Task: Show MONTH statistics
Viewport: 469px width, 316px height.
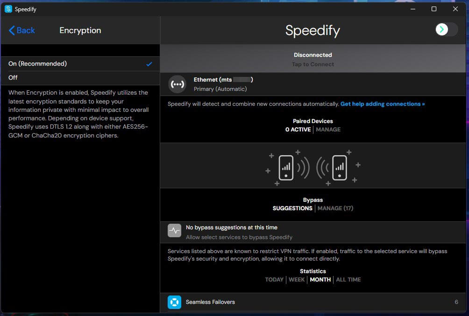Action: [320, 280]
